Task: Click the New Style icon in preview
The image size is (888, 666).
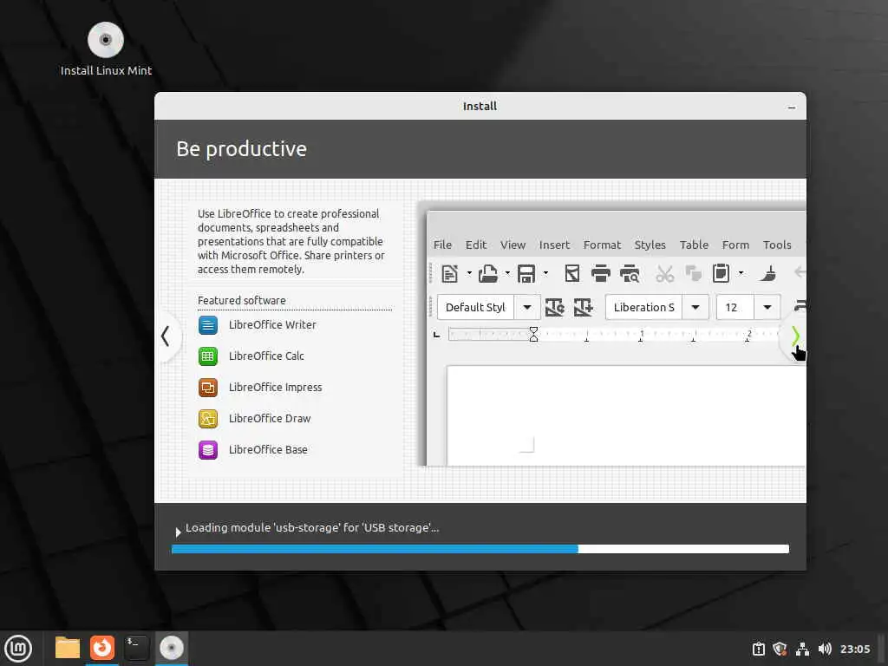Action: coord(584,308)
